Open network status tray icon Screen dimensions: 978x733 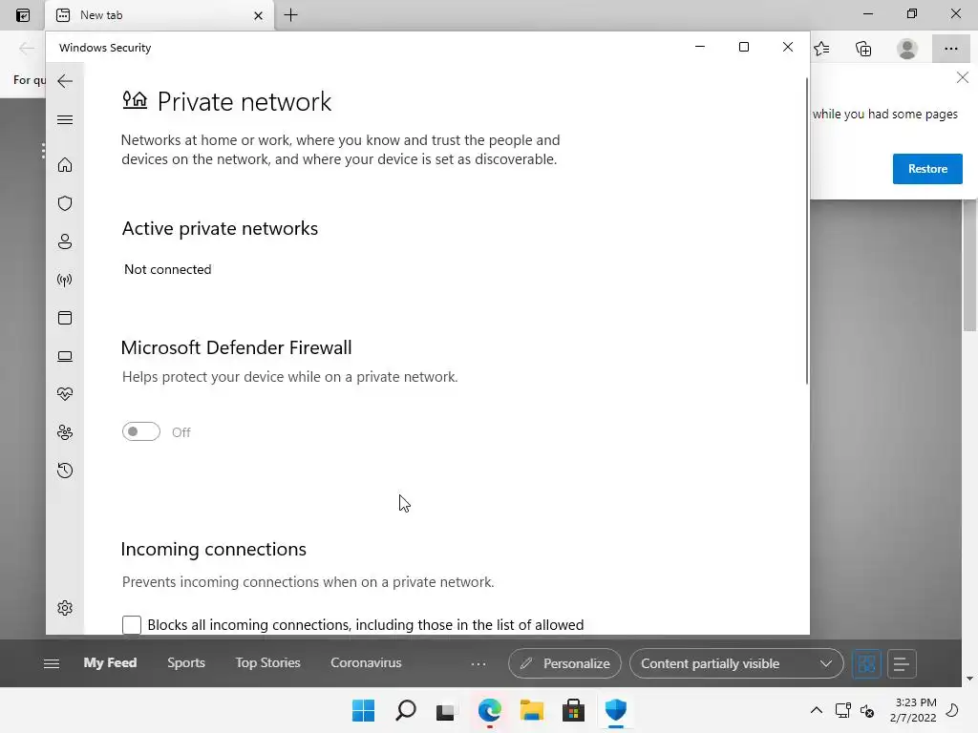[x=842, y=710]
